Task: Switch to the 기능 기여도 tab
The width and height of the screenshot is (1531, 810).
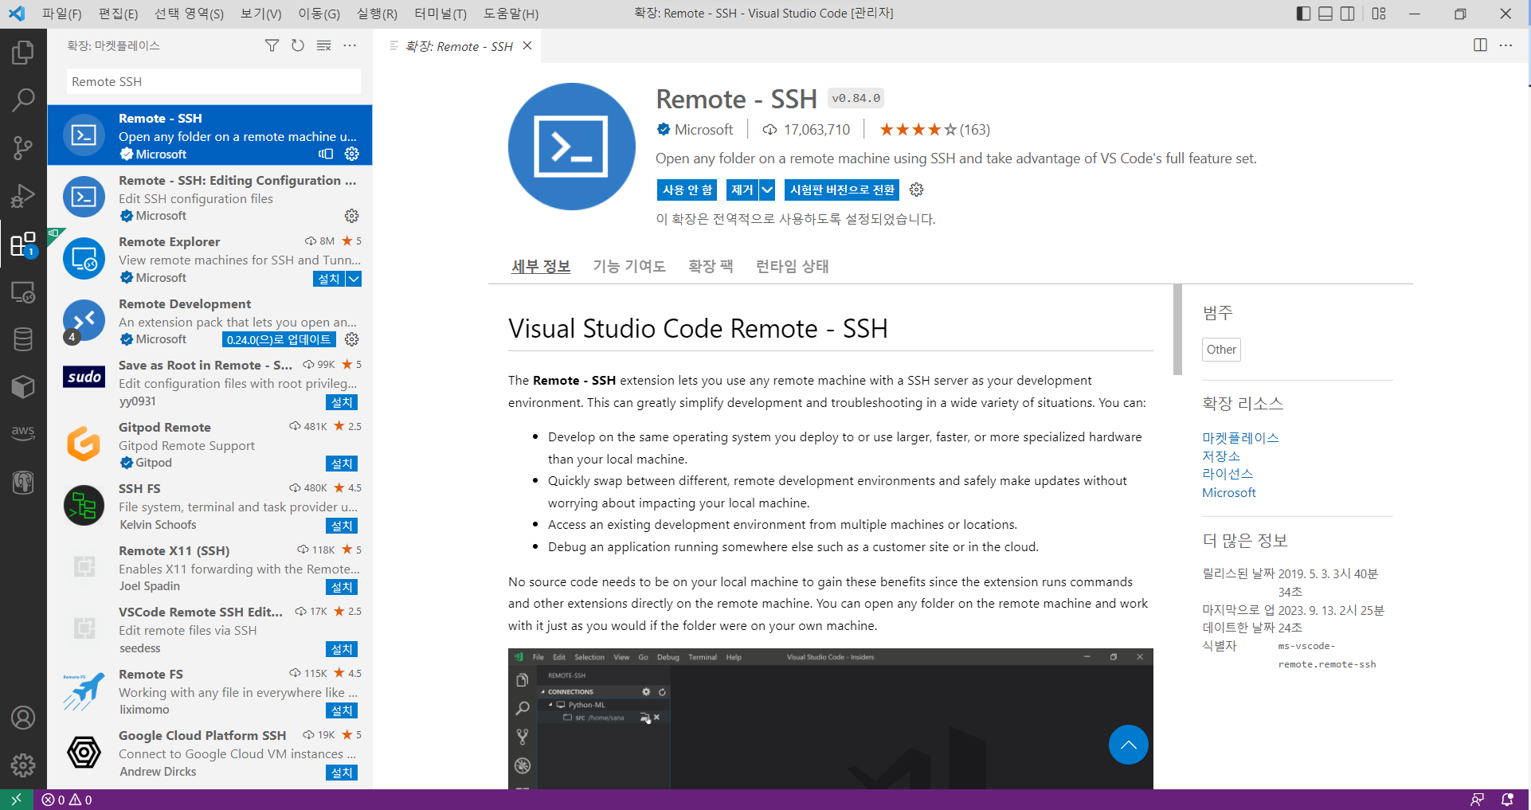Action: (x=629, y=266)
